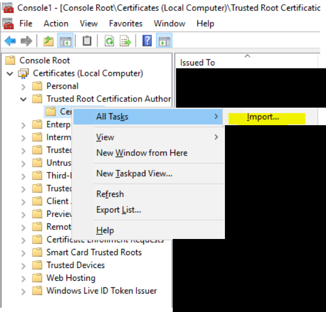Click the green Refresh toolbar icon

pos(109,41)
